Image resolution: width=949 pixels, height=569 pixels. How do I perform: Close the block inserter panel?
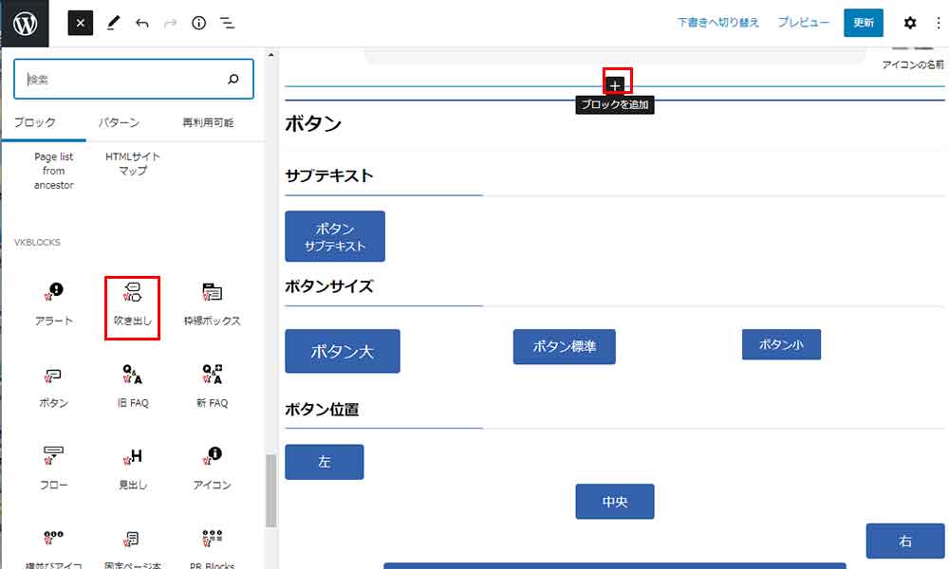(81, 23)
